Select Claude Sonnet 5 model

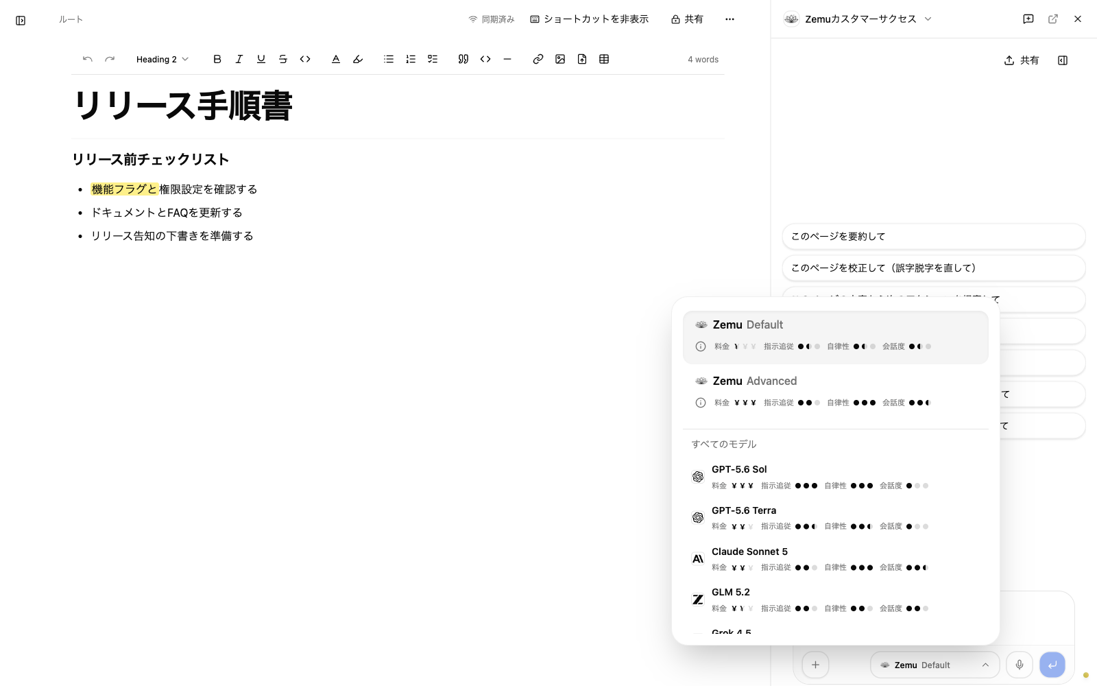836,559
